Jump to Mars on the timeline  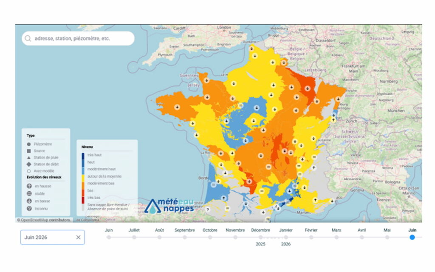[x=336, y=237]
